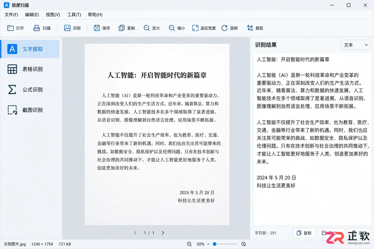The width and height of the screenshot is (374, 249).
Task: Open the 帮助(H) menu
Action: [x=95, y=14]
